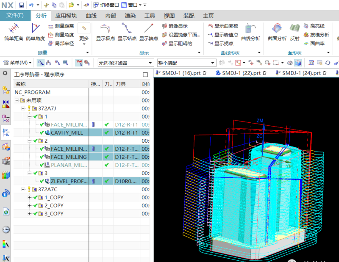Switch to the 应用模块 ribbon tab
This screenshot has width=339, height=262.
click(x=66, y=16)
